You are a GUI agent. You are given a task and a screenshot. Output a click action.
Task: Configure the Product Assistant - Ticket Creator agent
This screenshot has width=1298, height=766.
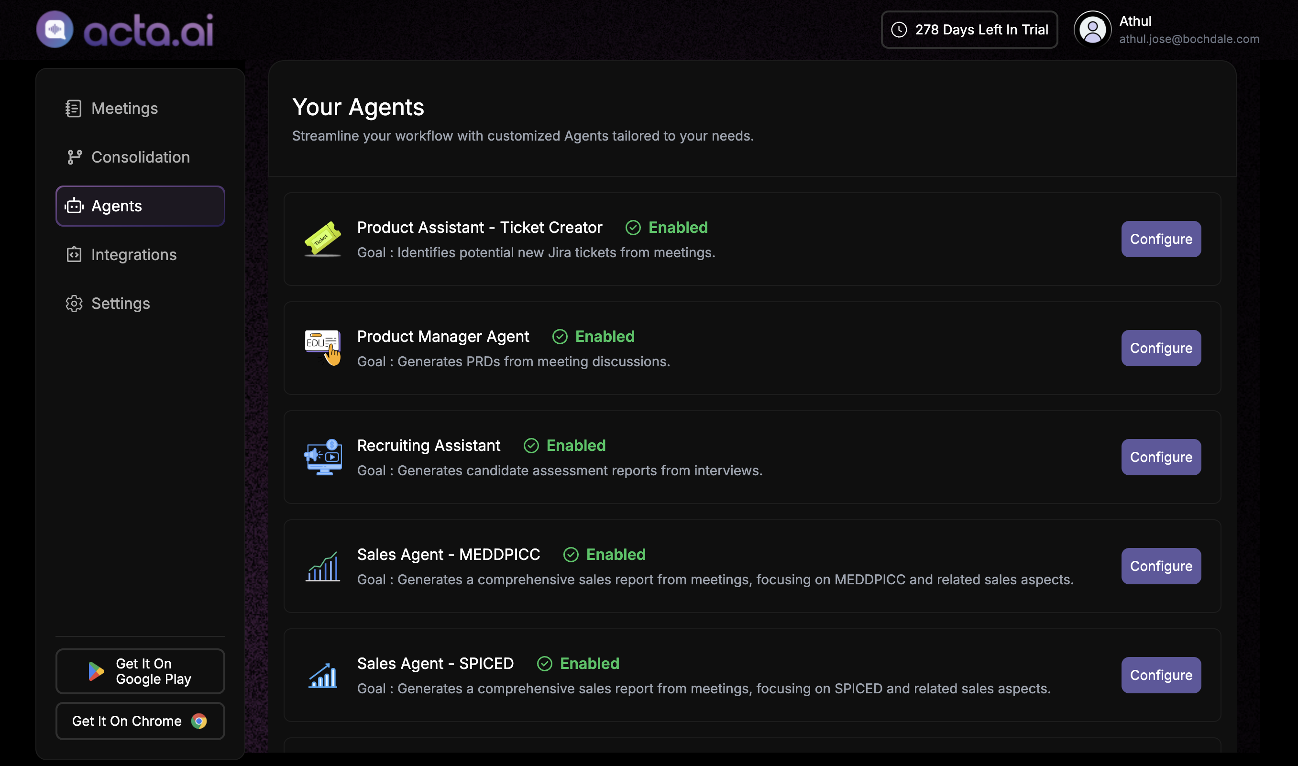pyautogui.click(x=1161, y=239)
